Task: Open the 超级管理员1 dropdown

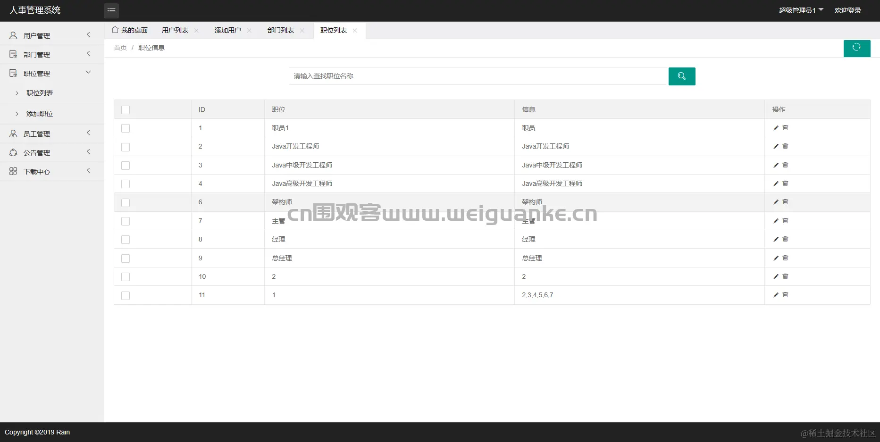Action: click(801, 10)
